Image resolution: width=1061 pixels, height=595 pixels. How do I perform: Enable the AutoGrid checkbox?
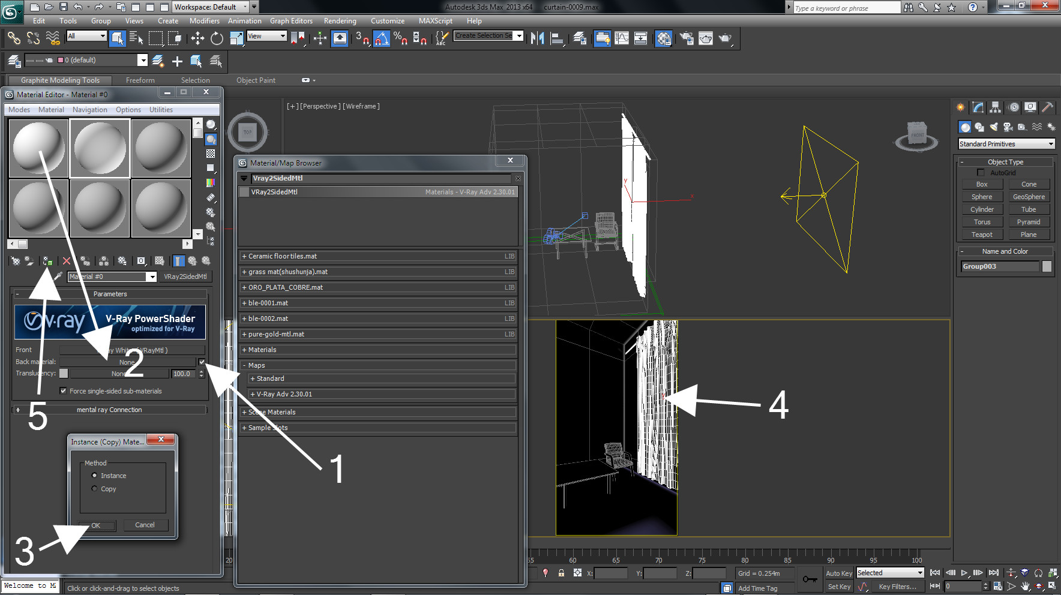(x=981, y=173)
